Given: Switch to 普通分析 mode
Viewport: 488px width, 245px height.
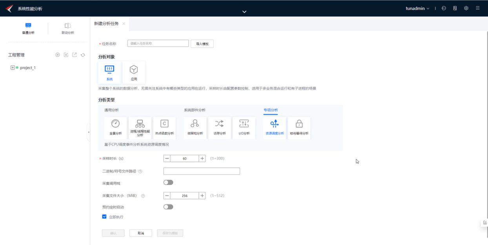Looking at the screenshot, I should tap(28, 29).
